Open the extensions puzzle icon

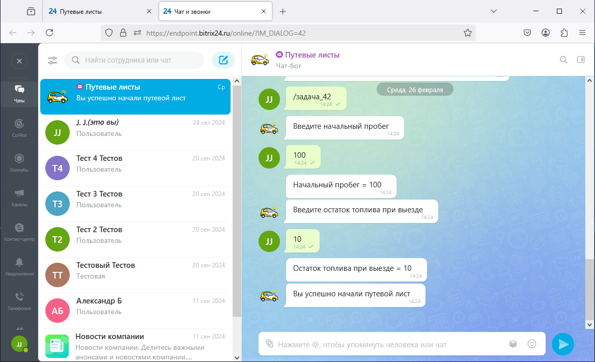tap(564, 33)
